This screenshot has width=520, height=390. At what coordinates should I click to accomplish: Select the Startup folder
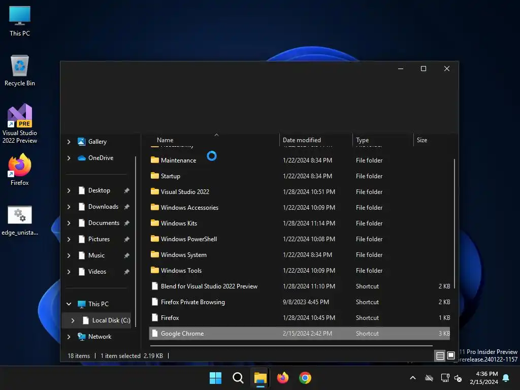(x=300, y=176)
